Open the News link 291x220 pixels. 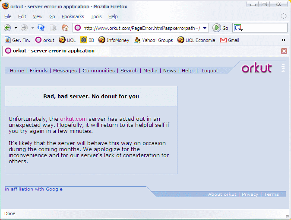[170, 71]
